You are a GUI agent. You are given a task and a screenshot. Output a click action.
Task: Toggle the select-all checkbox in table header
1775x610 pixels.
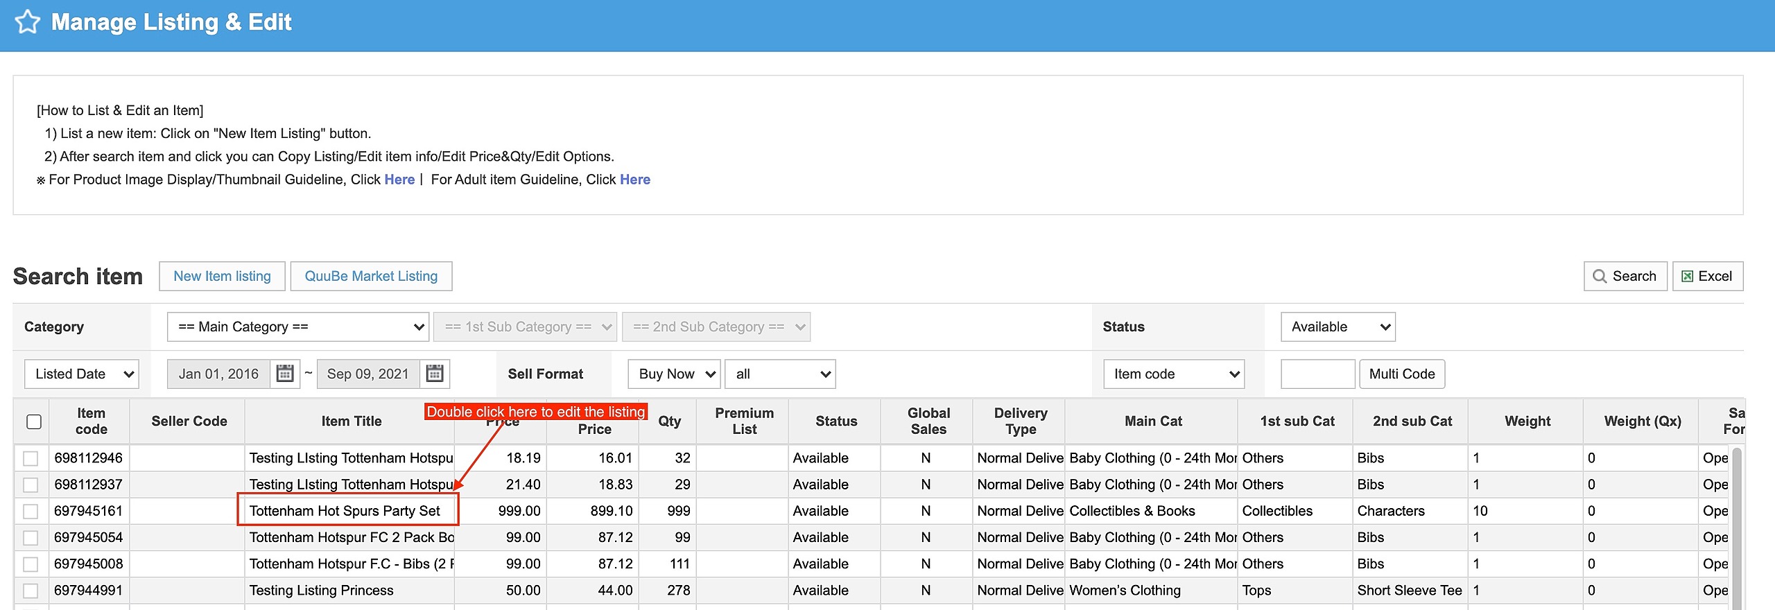34,421
